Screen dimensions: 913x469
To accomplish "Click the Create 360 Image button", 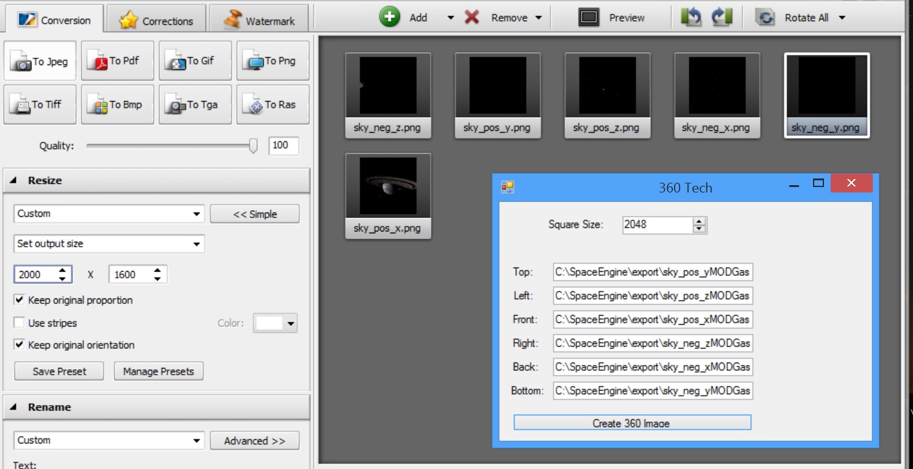I will (632, 422).
